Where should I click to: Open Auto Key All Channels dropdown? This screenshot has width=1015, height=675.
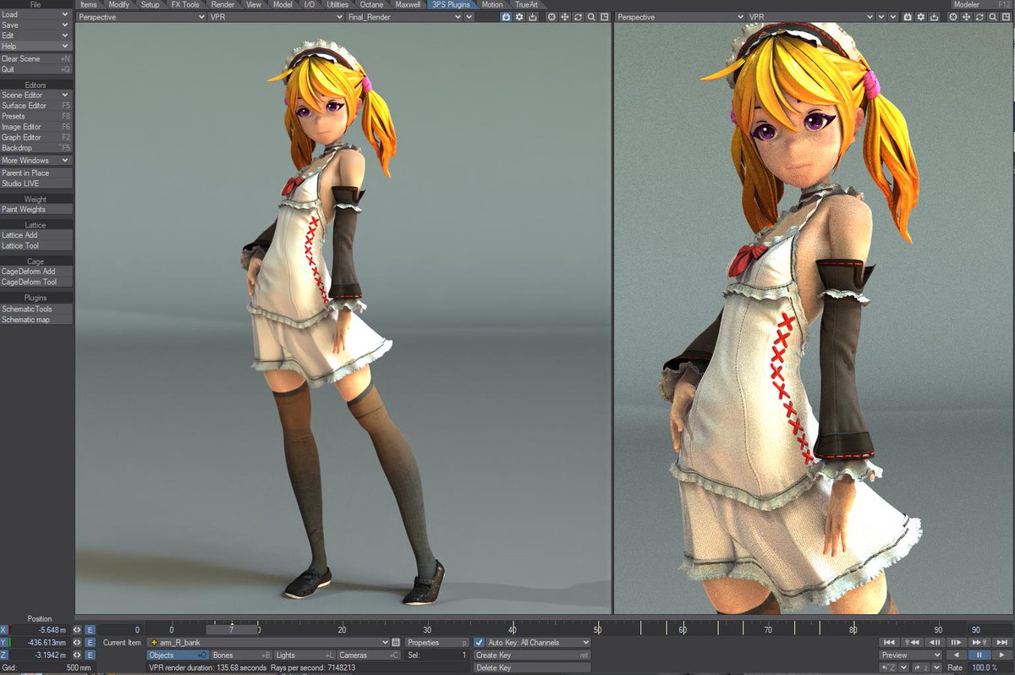[538, 643]
